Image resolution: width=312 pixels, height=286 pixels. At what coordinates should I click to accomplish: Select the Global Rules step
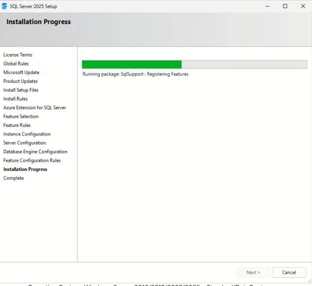16,64
